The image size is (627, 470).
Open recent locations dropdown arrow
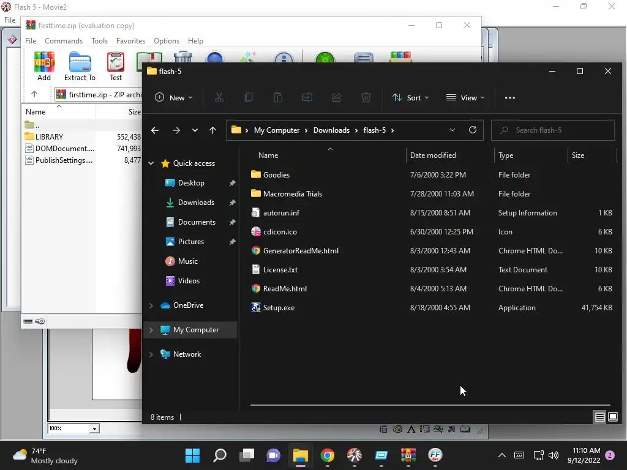195,130
